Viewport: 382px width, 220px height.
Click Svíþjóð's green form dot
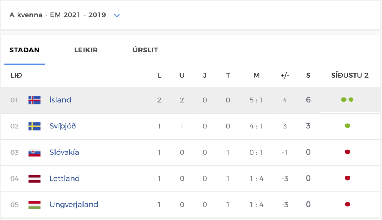pos(348,126)
